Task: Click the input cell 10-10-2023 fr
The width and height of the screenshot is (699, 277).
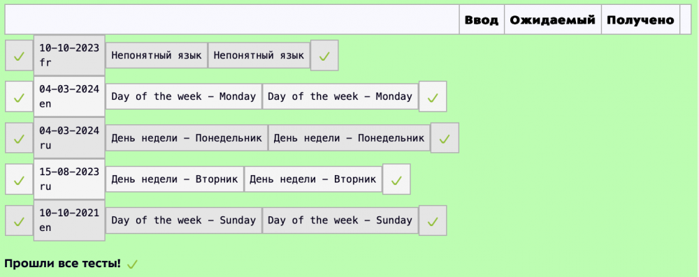Action: [x=69, y=56]
